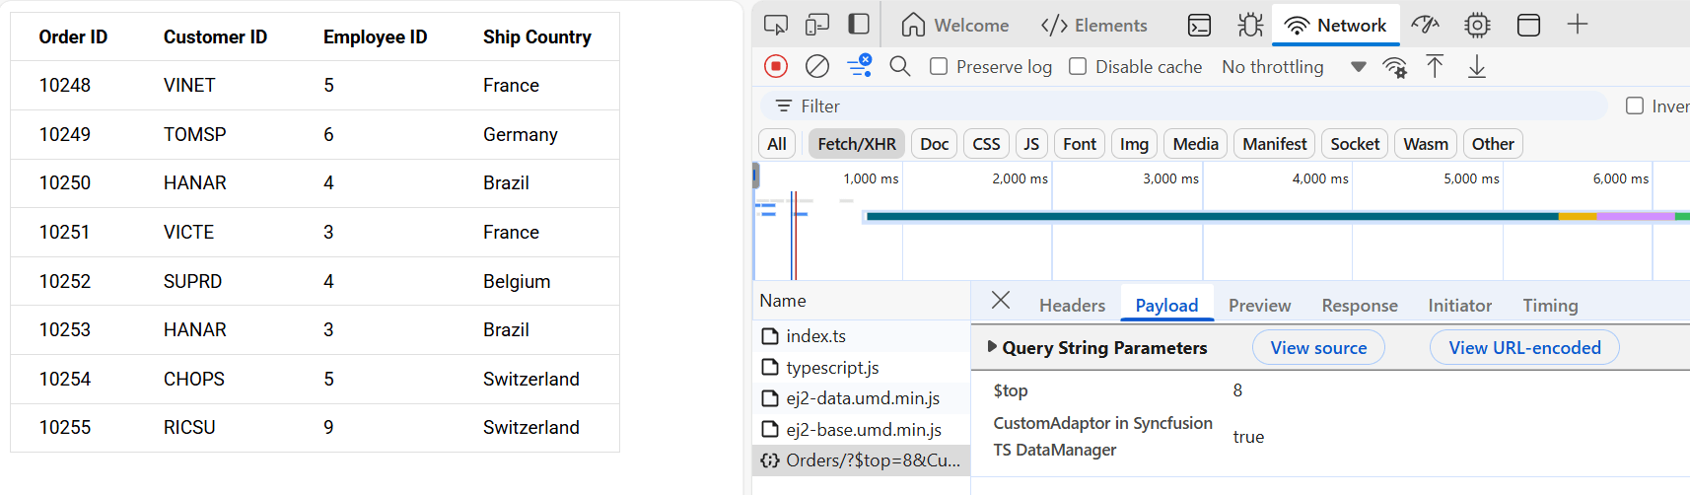
Task: Click View URL-encoded button
Action: [1524, 347]
